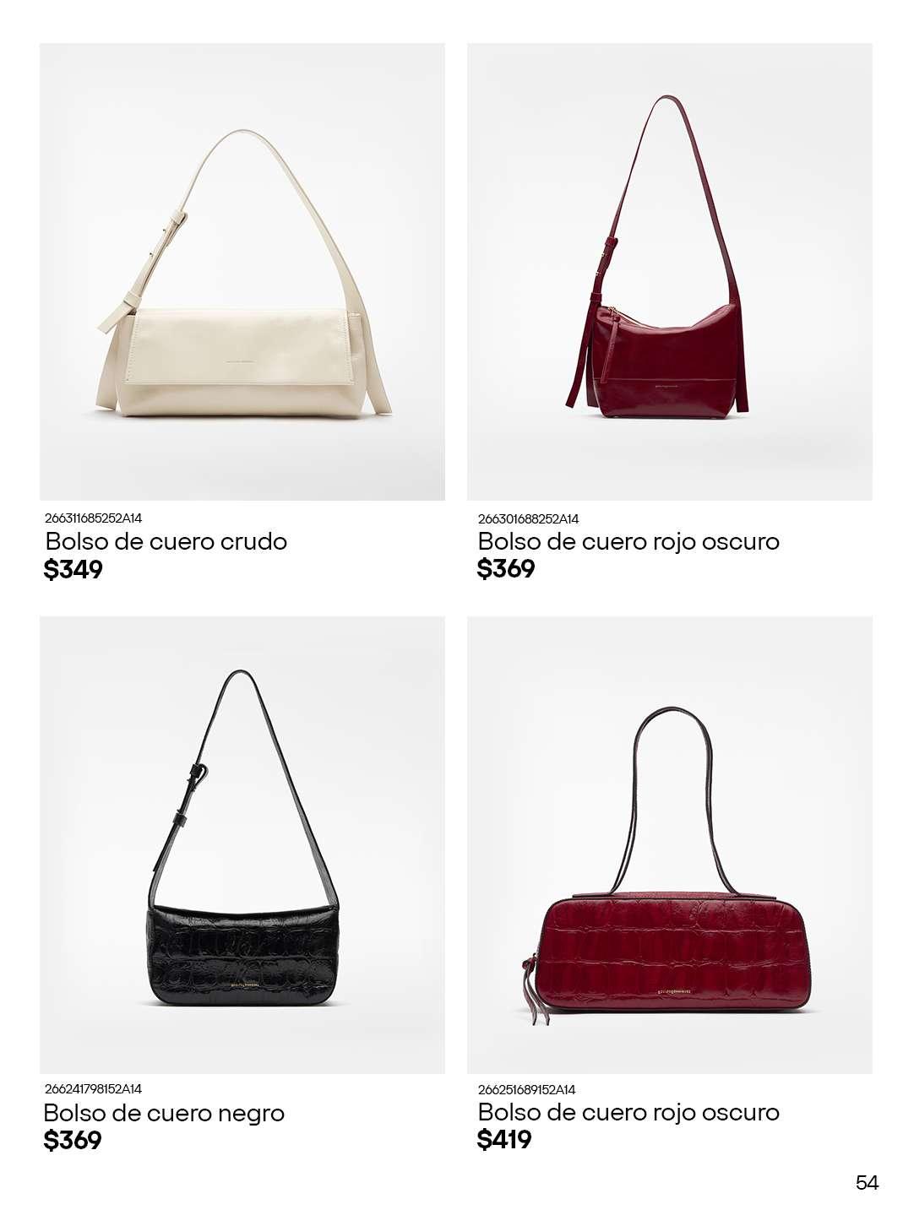The width and height of the screenshot is (914, 1226).
Task: Open the dark red hobo bag photo
Action: point(670,272)
